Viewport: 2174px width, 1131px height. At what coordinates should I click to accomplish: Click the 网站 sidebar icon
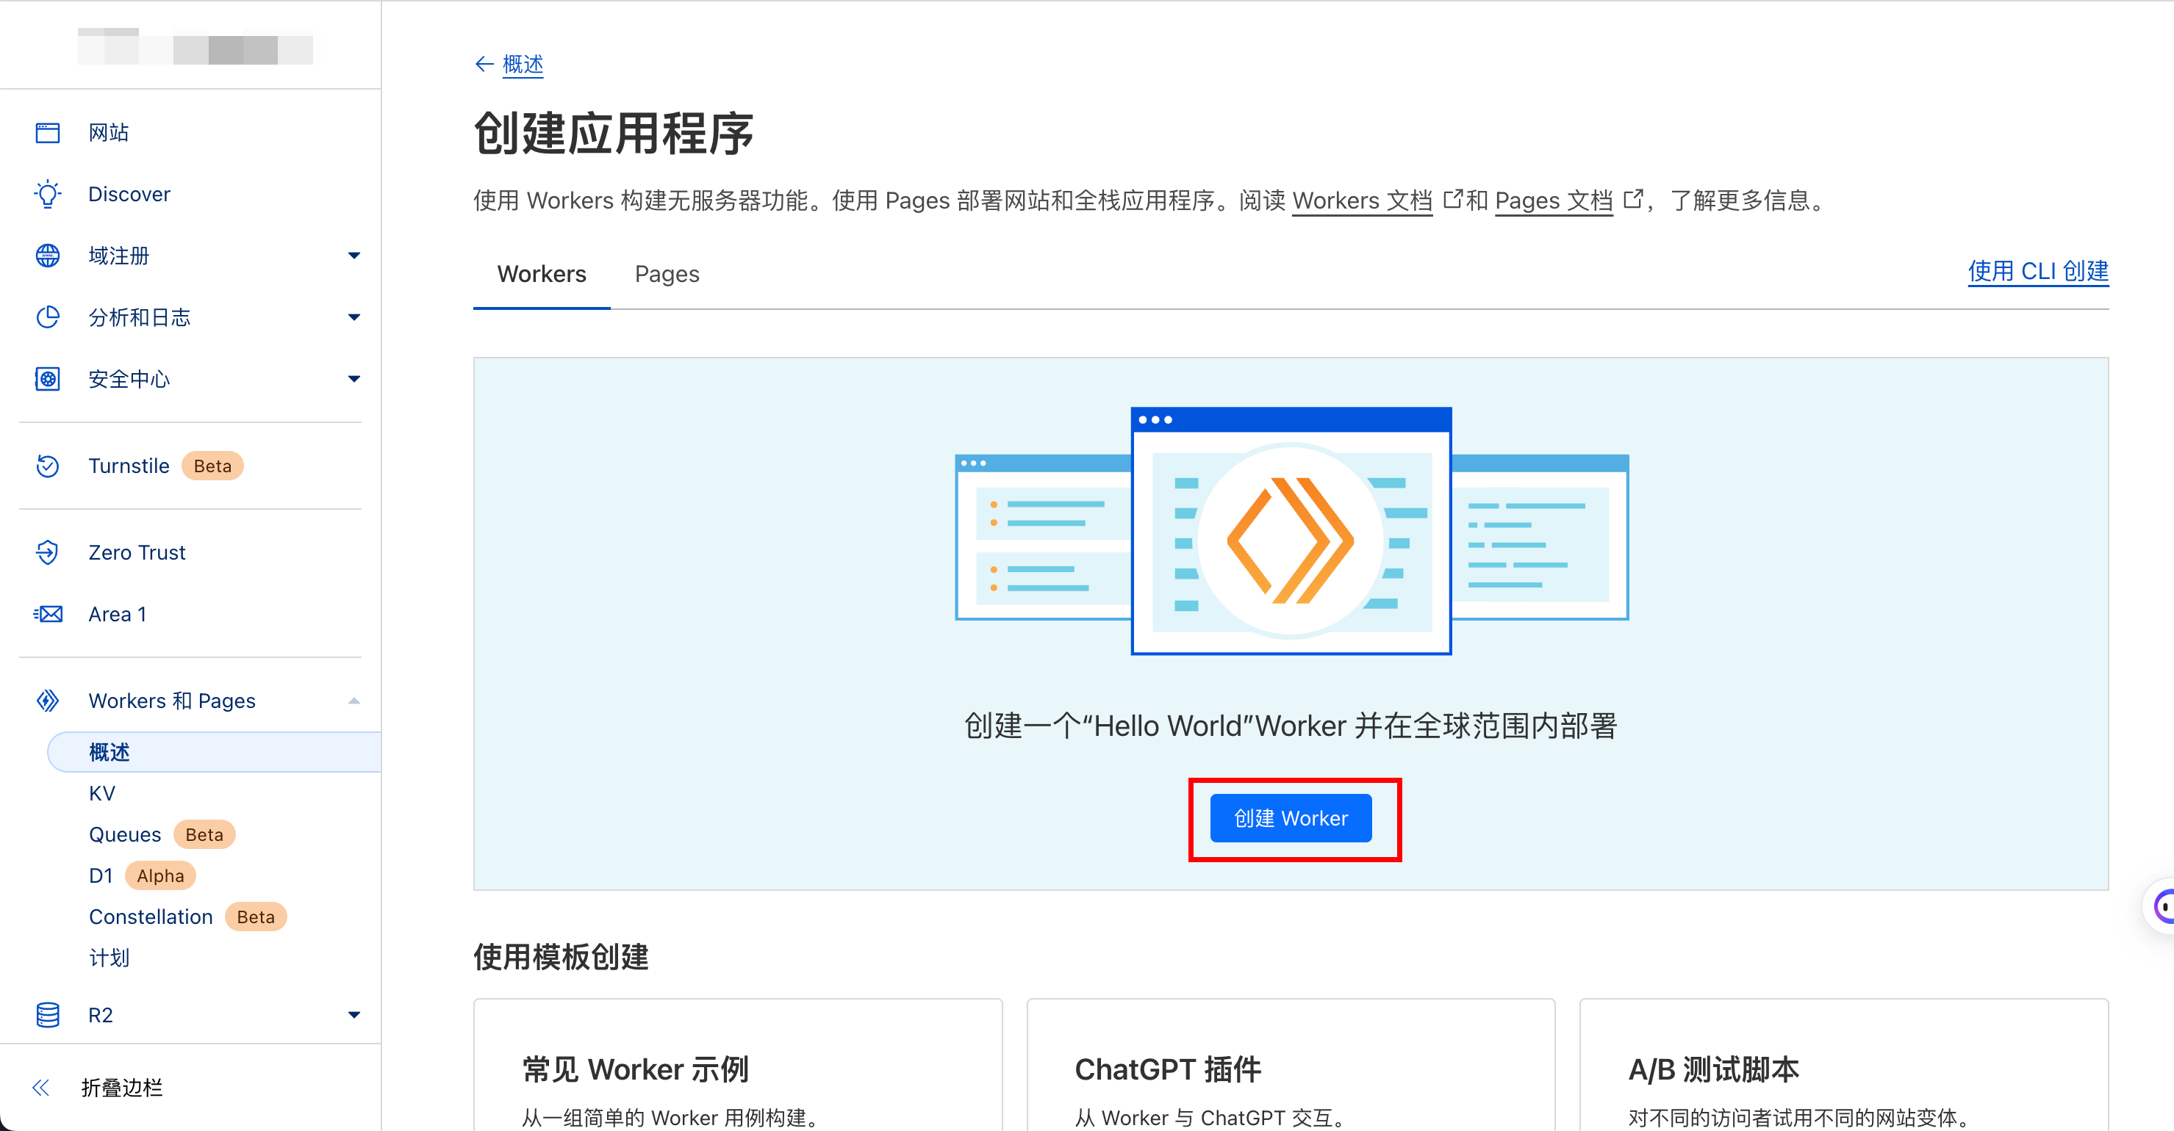(47, 132)
